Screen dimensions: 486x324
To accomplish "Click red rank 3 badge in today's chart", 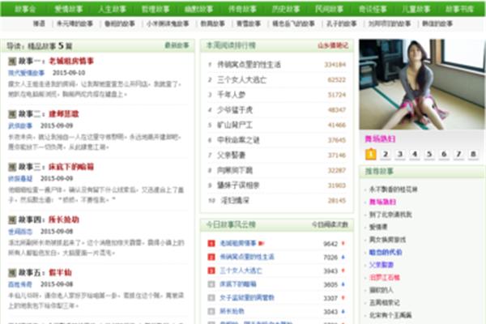I will pyautogui.click(x=211, y=271).
